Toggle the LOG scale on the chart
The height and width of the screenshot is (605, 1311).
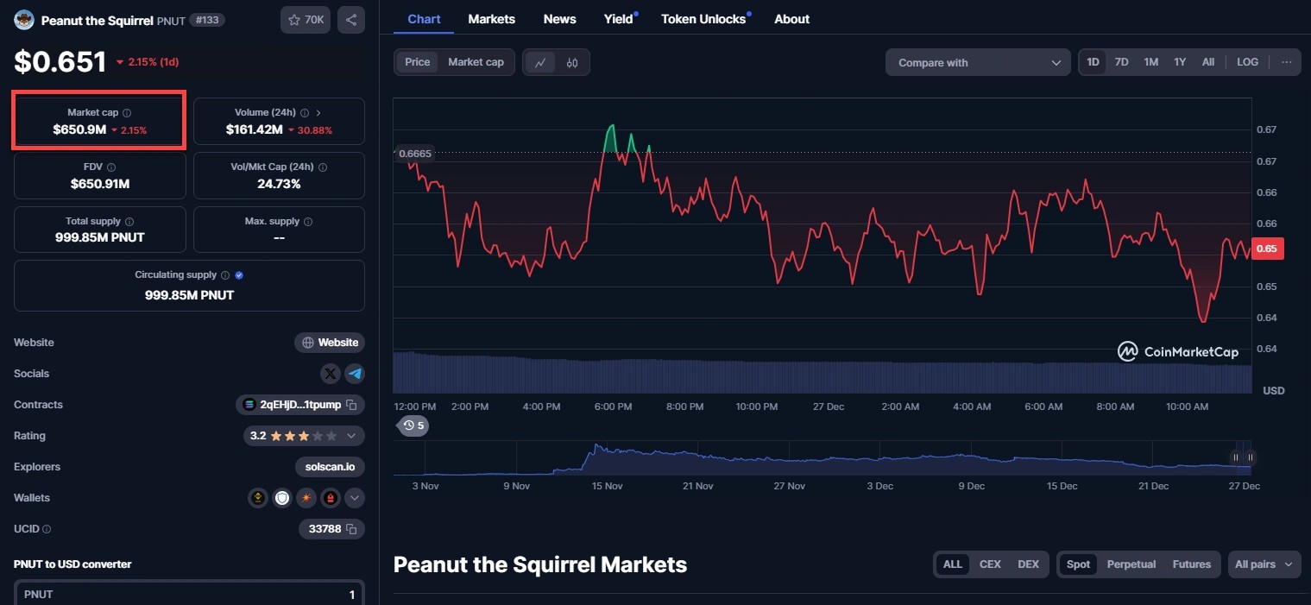point(1247,62)
